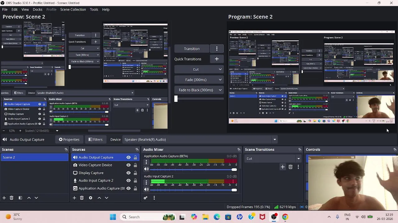Toggle visibility of Application Audio Capture source
Screen dimensions: 398x223
[128, 188]
